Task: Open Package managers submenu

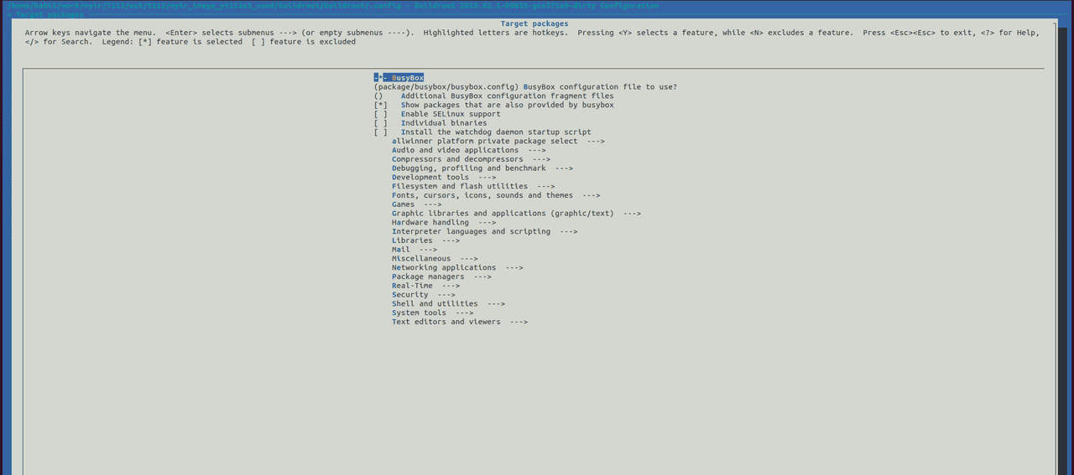Action: coord(441,276)
